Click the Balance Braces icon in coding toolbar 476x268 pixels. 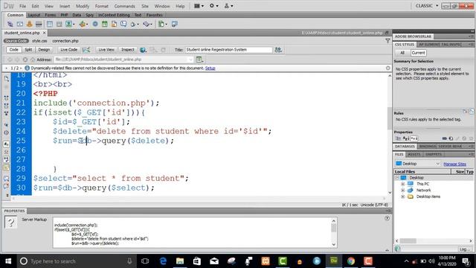[x=7, y=133]
